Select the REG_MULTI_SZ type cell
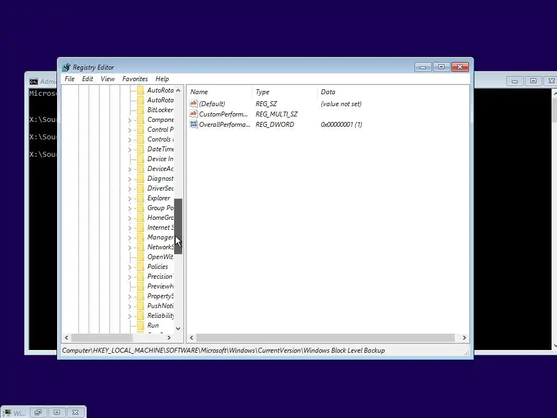Image resolution: width=557 pixels, height=418 pixels. tap(276, 114)
